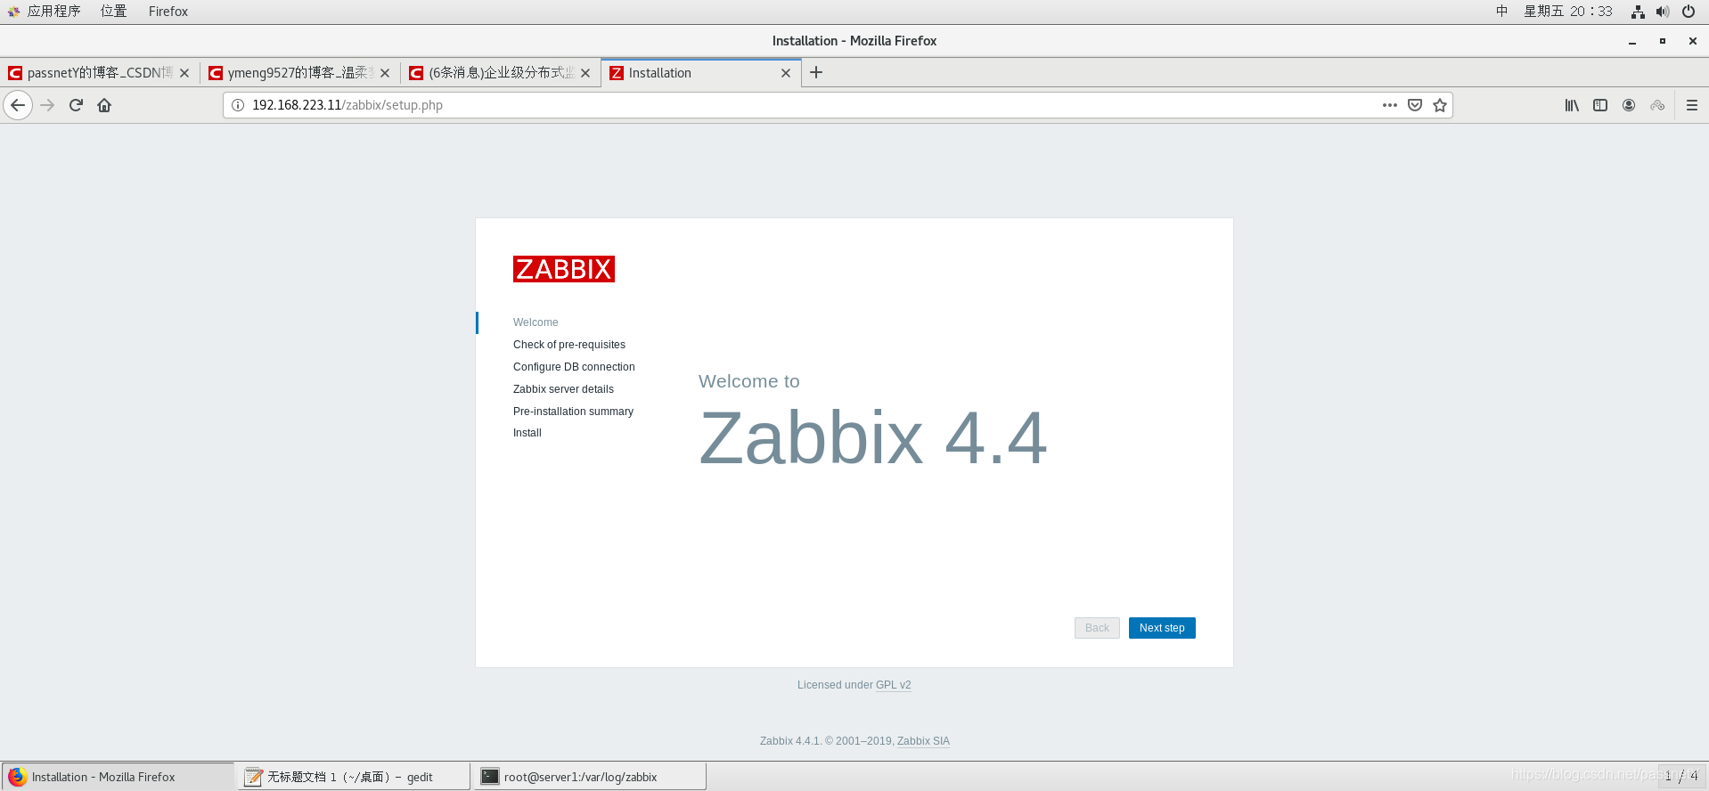Open the volume tray icon
The height and width of the screenshot is (791, 1709).
point(1663,12)
